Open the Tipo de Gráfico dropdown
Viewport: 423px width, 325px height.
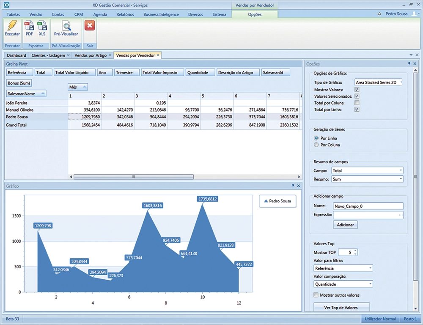tap(400, 83)
